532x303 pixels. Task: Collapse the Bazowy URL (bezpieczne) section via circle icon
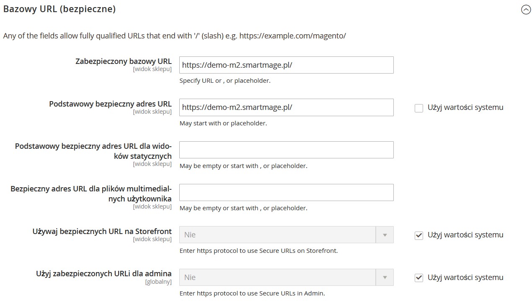click(x=526, y=10)
